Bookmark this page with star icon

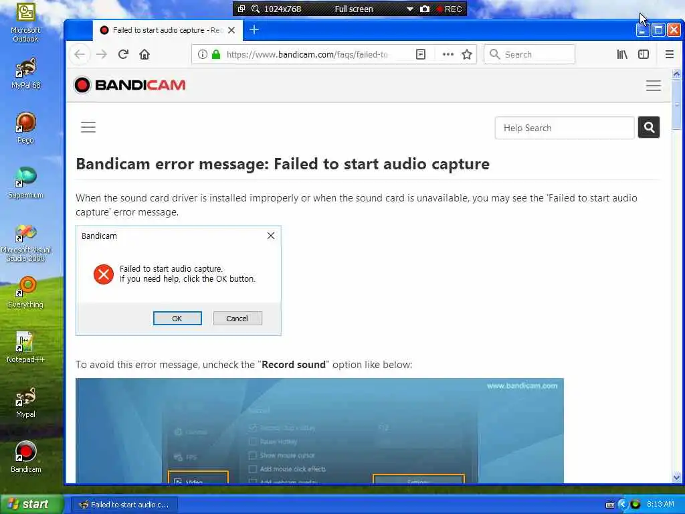tap(467, 54)
